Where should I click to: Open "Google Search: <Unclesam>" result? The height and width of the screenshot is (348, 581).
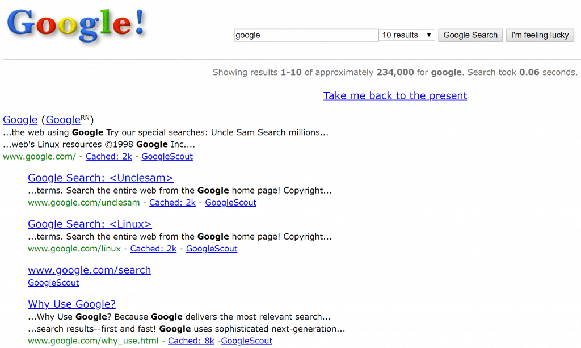(x=100, y=178)
